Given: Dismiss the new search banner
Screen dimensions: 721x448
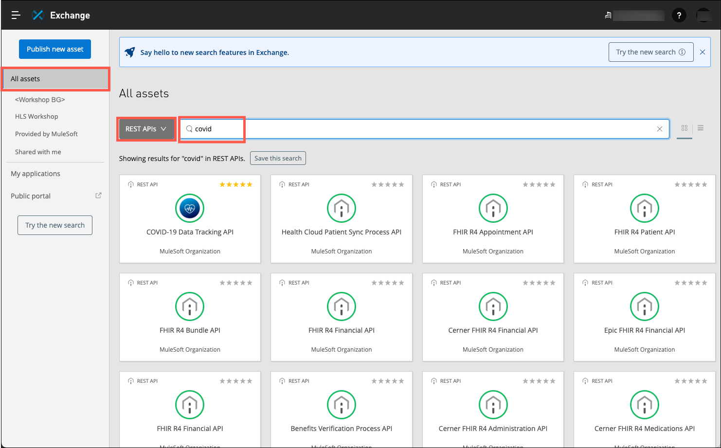Looking at the screenshot, I should (702, 52).
